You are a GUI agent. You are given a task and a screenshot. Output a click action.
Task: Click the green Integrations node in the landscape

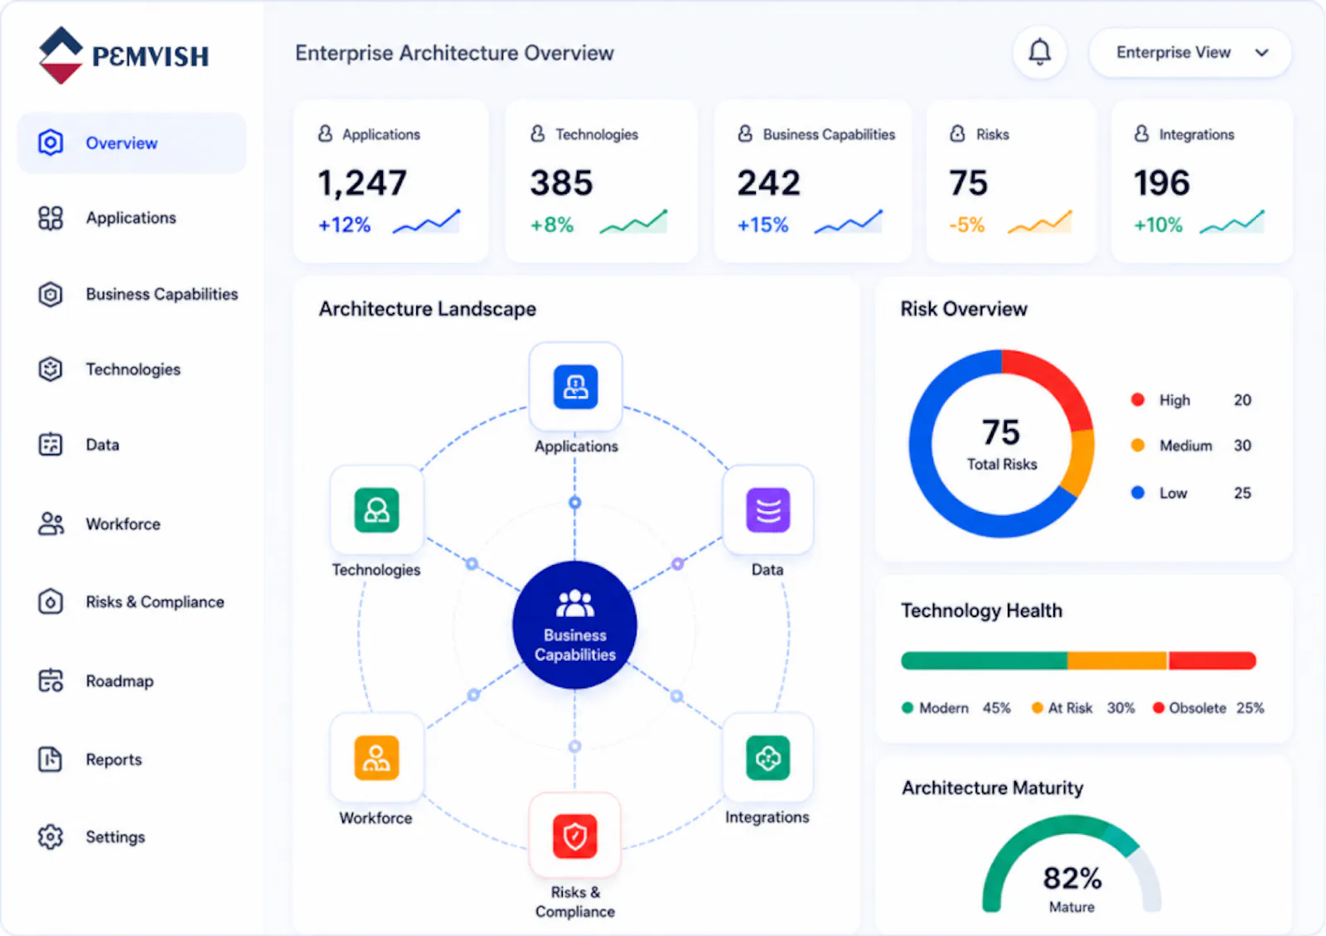pos(768,757)
